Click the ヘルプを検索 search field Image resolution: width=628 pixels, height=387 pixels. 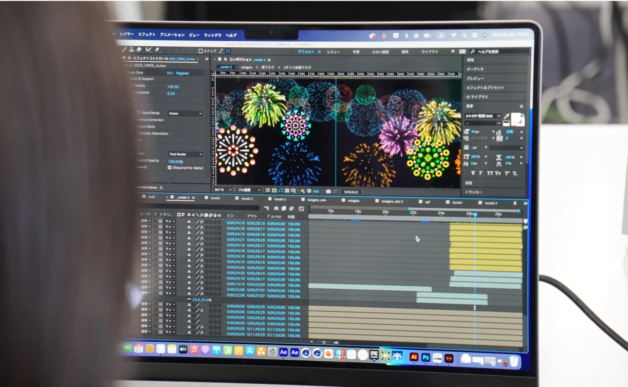pyautogui.click(x=500, y=51)
